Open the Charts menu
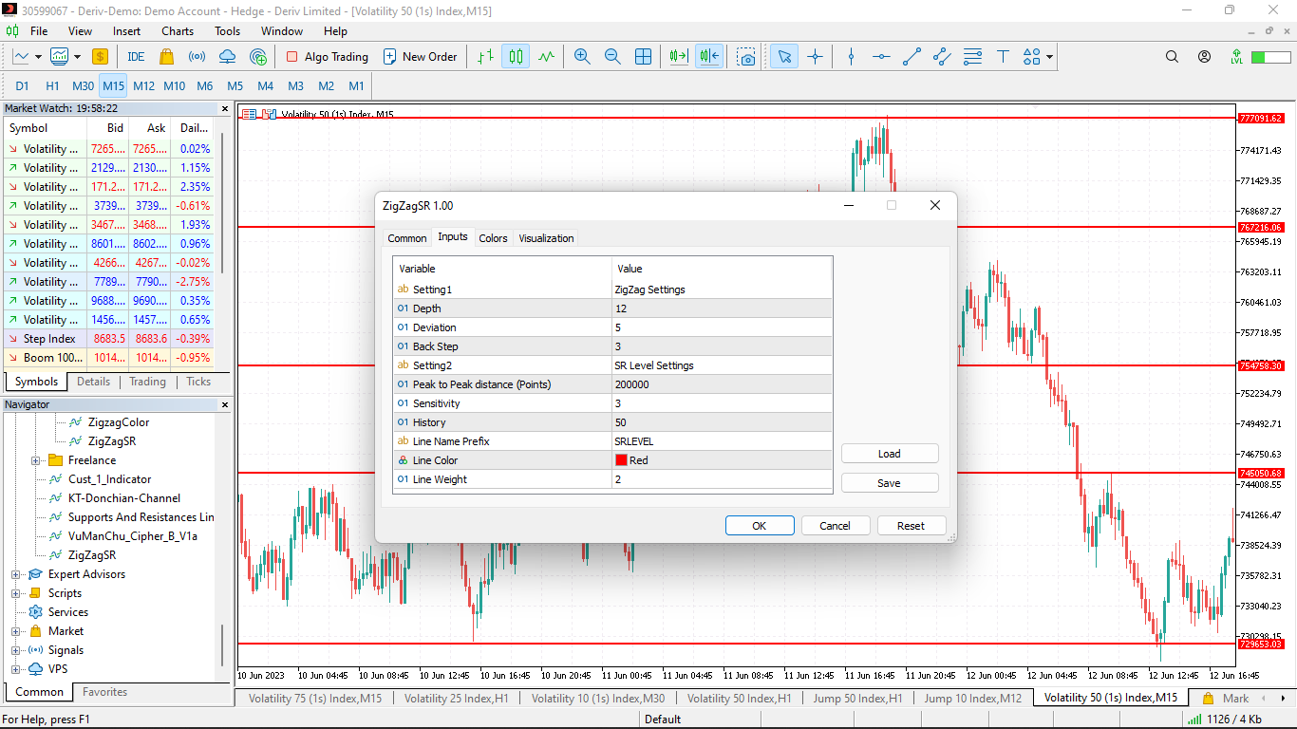Image resolution: width=1297 pixels, height=729 pixels. [178, 31]
